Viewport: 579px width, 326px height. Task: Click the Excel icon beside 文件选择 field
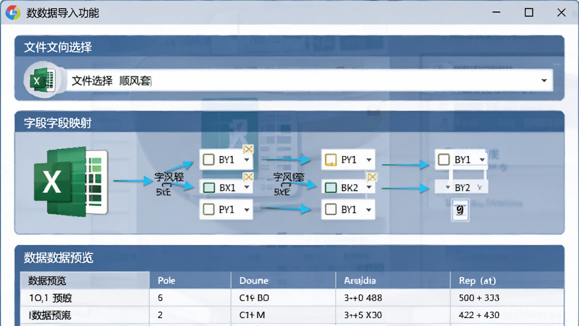pos(44,80)
